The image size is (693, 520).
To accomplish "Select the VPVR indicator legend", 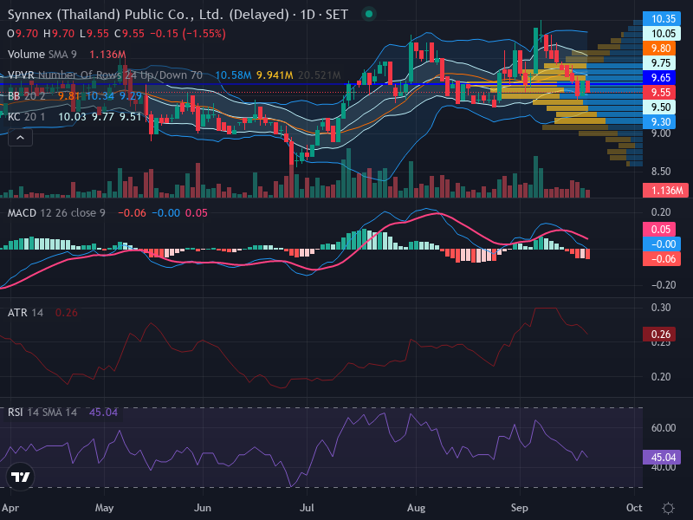I will [x=105, y=75].
